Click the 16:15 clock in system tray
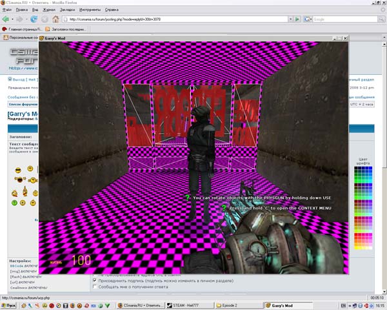This screenshot has width=387, height=310. 380,305
